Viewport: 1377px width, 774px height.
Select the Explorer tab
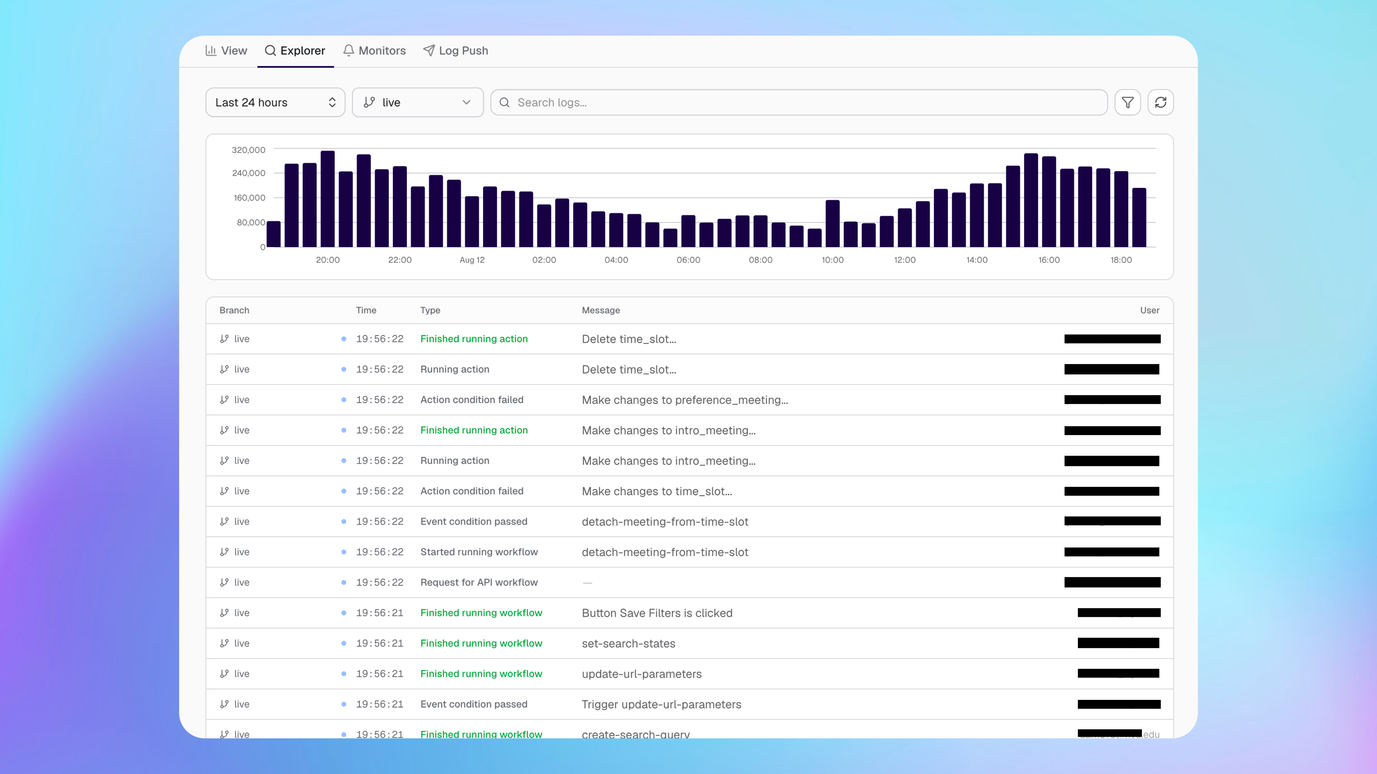click(x=295, y=51)
